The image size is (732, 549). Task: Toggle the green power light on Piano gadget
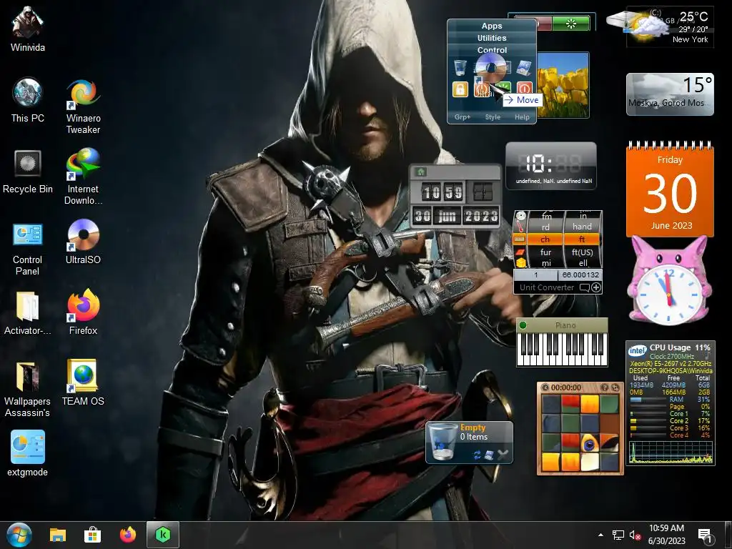tap(523, 325)
